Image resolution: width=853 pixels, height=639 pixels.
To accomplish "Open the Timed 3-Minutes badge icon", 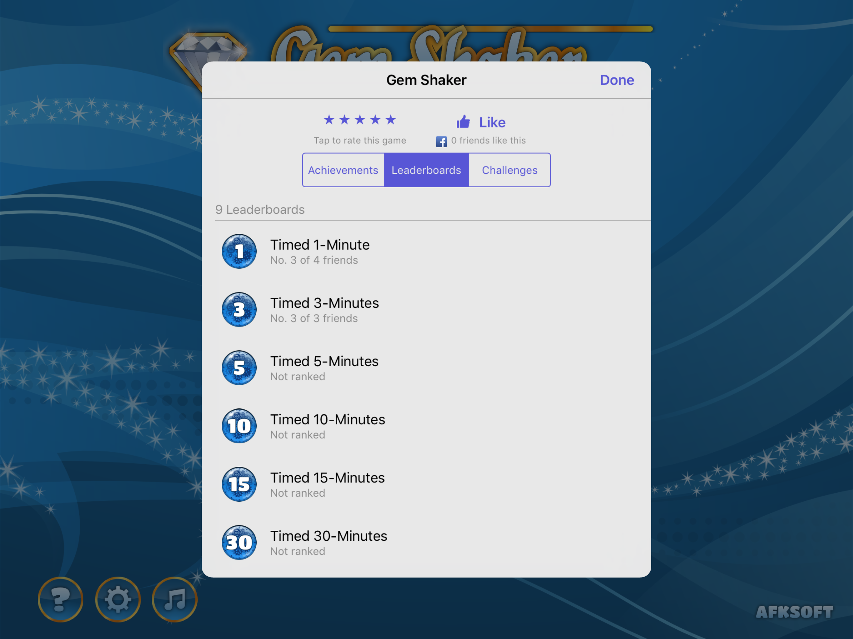I will coord(239,310).
